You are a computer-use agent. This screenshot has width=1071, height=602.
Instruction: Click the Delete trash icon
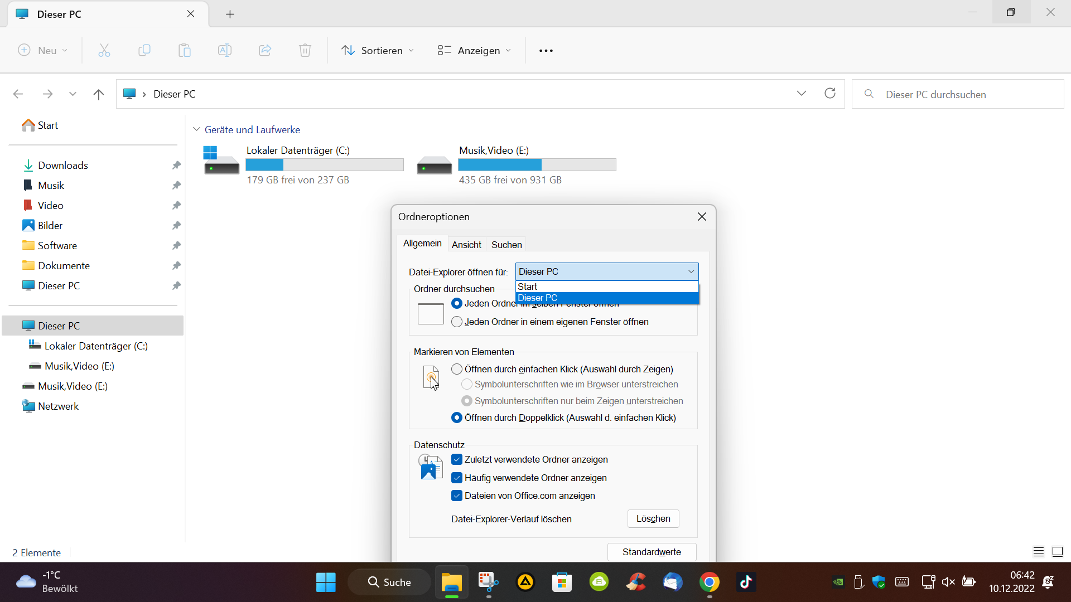tap(305, 50)
